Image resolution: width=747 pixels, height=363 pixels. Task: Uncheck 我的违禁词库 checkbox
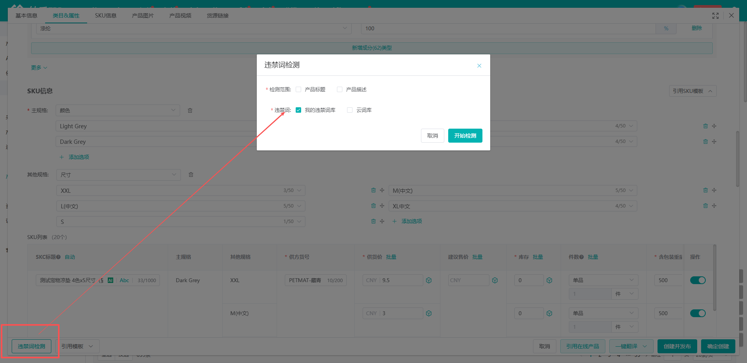point(298,110)
